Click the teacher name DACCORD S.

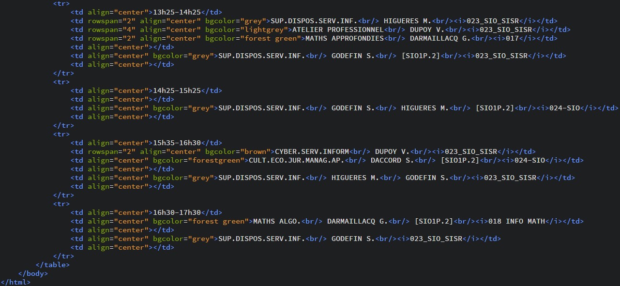click(392, 160)
